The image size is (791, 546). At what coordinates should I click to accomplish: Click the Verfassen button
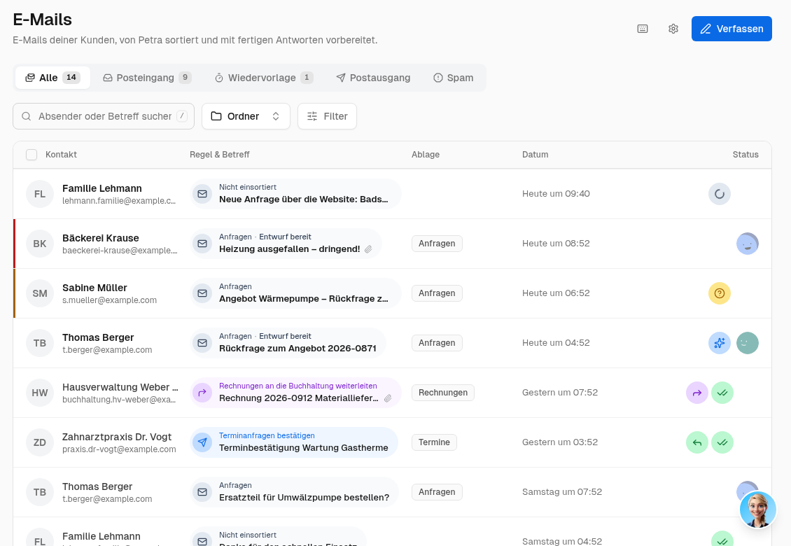[x=731, y=29]
